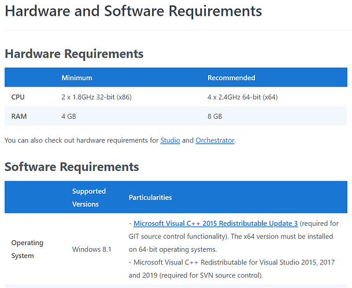Click the 'You can also check out' sentence
Viewport: 352px width, 288px height.
pos(81,140)
